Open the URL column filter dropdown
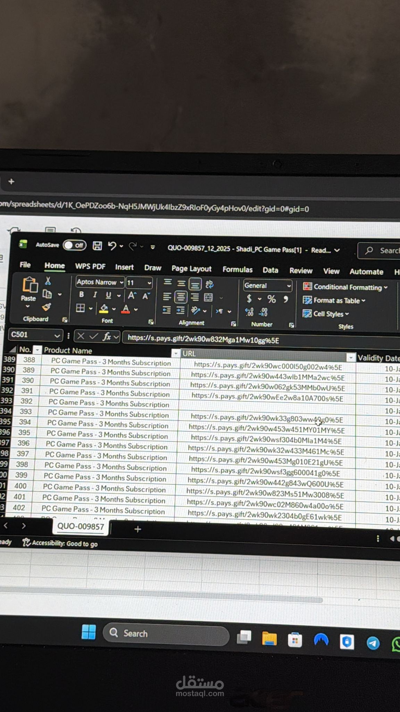The width and height of the screenshot is (400, 712). coord(351,357)
